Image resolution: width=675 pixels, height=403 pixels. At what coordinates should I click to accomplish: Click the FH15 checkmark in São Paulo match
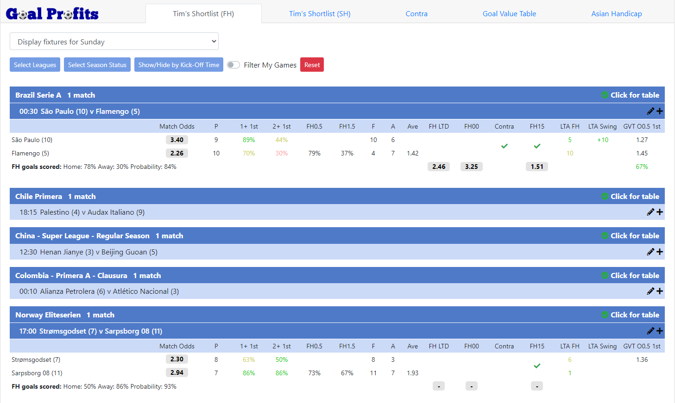[537, 146]
